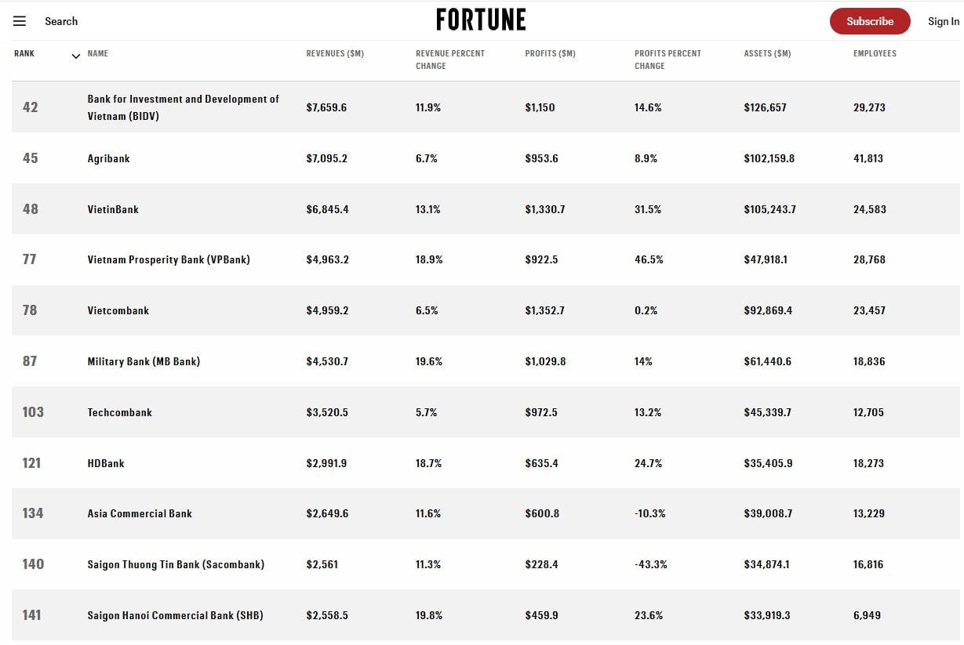Sort table by the Rank column header
The image size is (964, 645).
click(x=24, y=53)
